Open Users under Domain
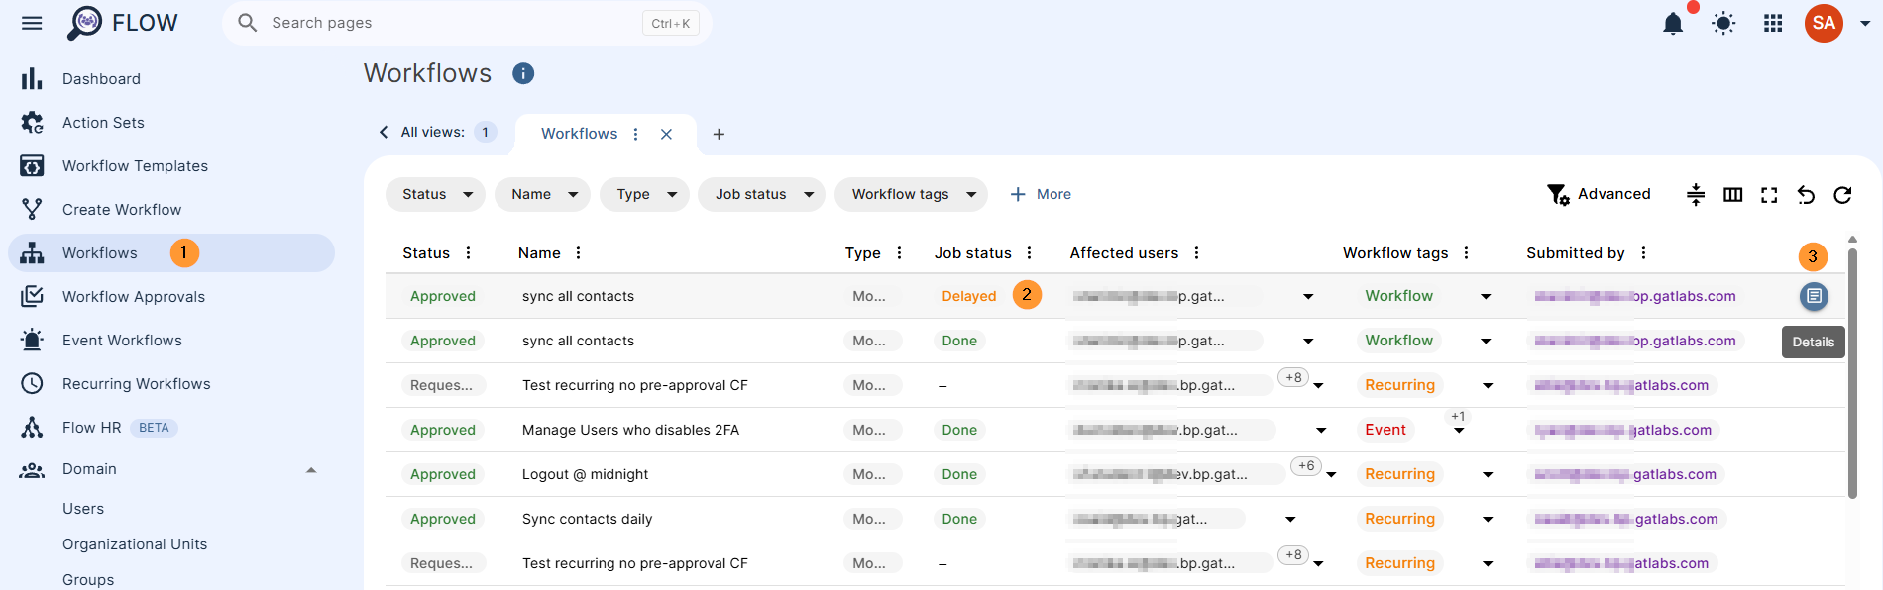 pyautogui.click(x=83, y=509)
